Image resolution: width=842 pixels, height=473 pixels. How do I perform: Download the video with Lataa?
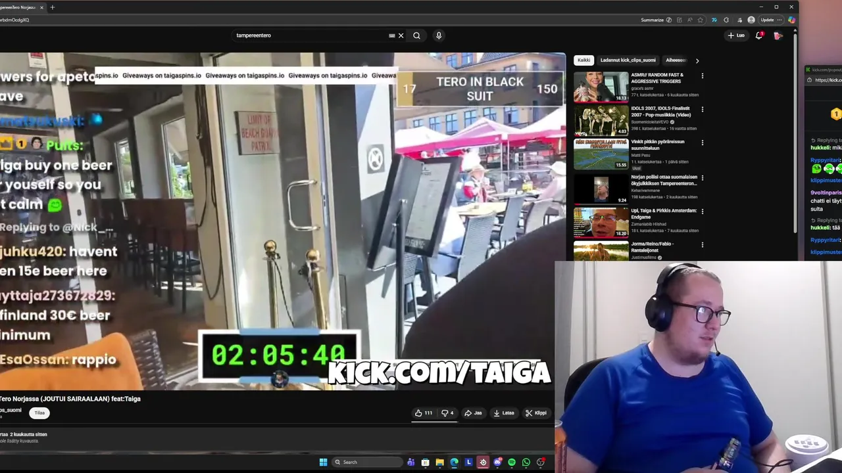coord(503,413)
